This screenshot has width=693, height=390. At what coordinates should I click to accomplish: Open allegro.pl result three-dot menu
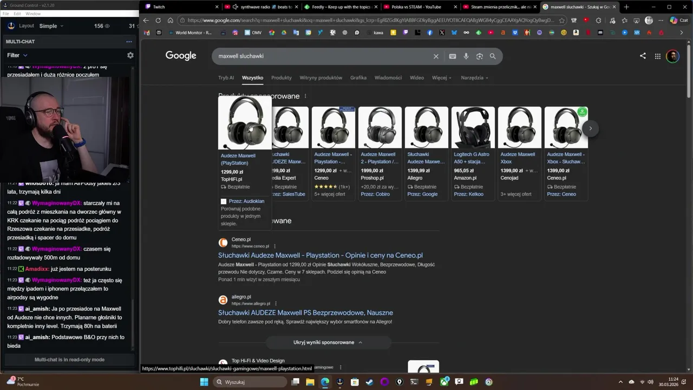tap(276, 303)
